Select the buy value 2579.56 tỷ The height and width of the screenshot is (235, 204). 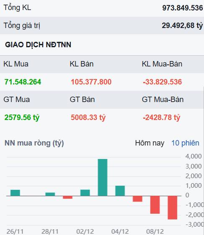(x=22, y=117)
